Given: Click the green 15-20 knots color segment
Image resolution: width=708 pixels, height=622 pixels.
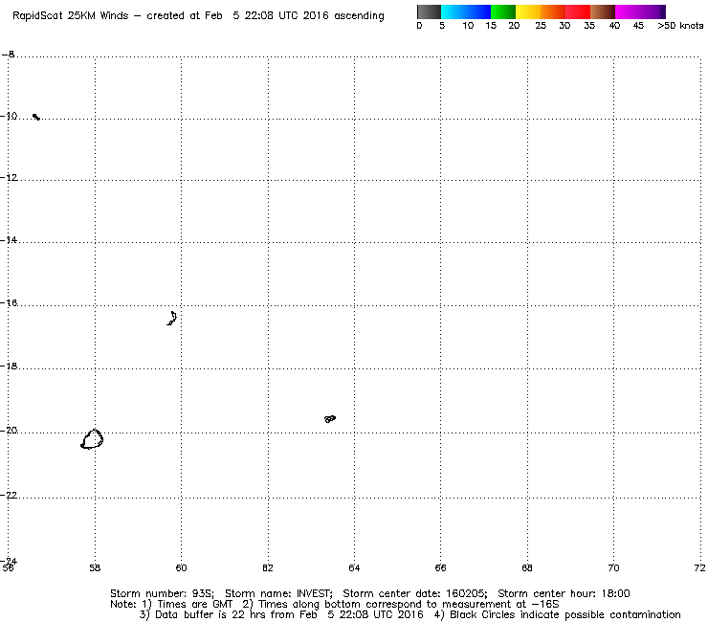Looking at the screenshot, I should point(503,11).
